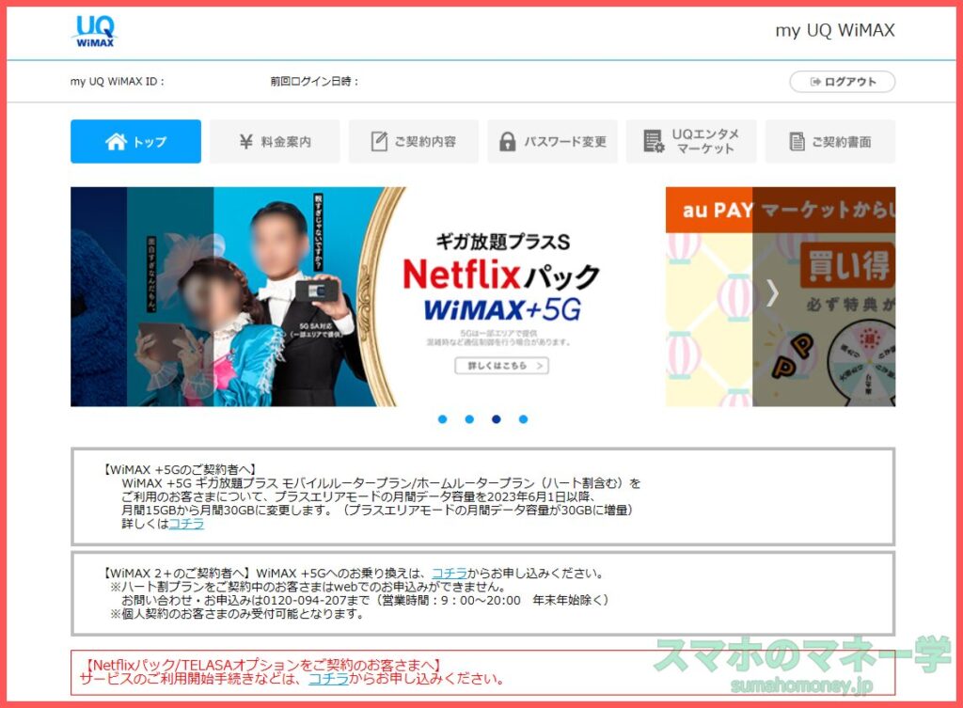Click the 【WiMAX 2+のご契約者へ】 heading text
Viewport: 963px width, 708px height.
pyautogui.click(x=177, y=574)
